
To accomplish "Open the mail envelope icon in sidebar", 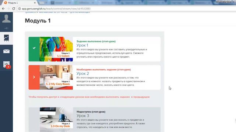I will click(x=6, y=51).
